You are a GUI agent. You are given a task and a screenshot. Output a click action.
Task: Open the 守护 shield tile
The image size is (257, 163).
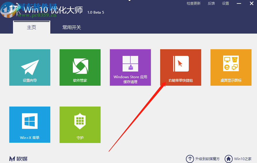tap(80, 124)
